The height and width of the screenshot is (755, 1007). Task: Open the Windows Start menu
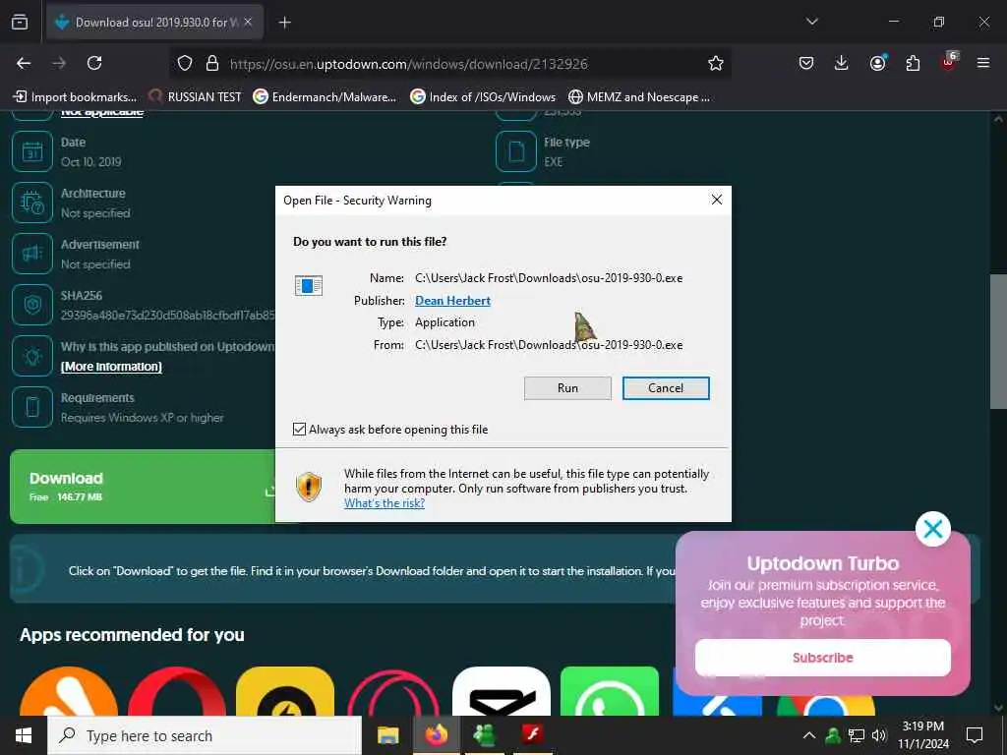pyautogui.click(x=24, y=735)
